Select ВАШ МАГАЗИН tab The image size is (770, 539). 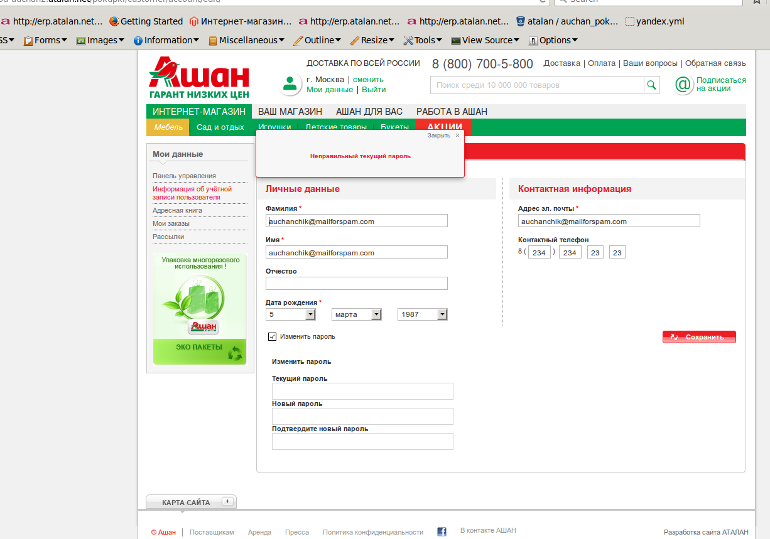pyautogui.click(x=290, y=112)
